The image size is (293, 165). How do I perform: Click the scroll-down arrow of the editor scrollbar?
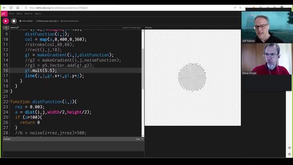click(143, 136)
